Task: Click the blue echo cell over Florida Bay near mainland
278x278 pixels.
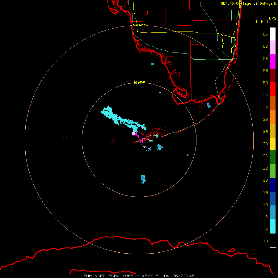Action: pos(208,105)
